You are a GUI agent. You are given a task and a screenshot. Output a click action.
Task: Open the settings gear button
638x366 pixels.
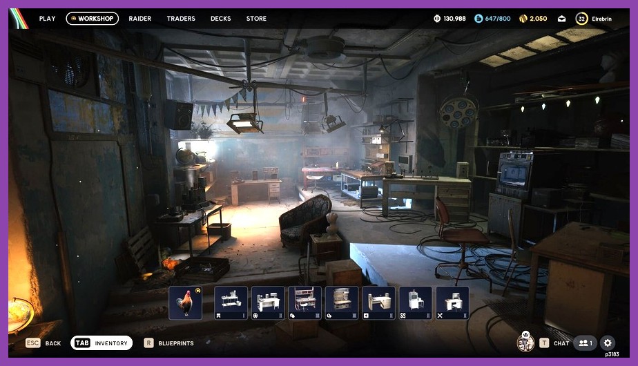click(x=608, y=343)
